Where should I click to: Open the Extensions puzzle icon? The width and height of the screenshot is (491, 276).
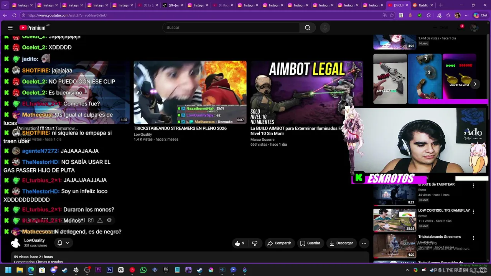coord(428,15)
